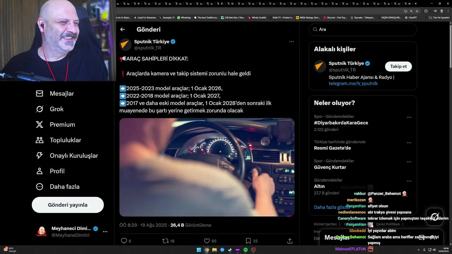Screen dimensions: 452x254
Task: Expand the Daha fazla sidebar menu
Action: tap(58, 187)
